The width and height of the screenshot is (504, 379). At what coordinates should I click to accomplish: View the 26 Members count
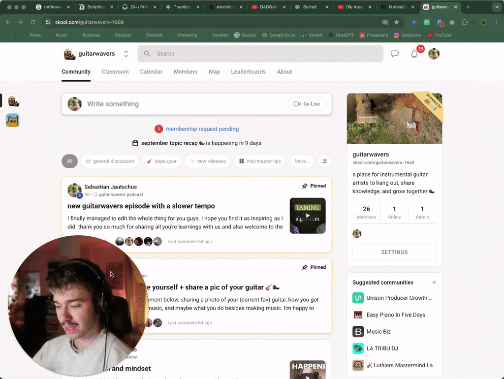point(366,213)
